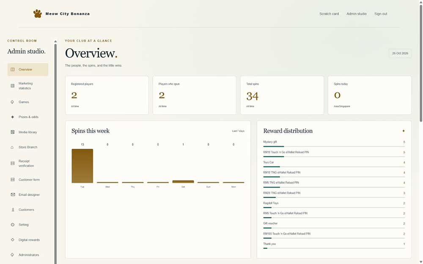The height and width of the screenshot is (264, 423).
Task: Click the Games sidebar icon
Action: [12, 102]
